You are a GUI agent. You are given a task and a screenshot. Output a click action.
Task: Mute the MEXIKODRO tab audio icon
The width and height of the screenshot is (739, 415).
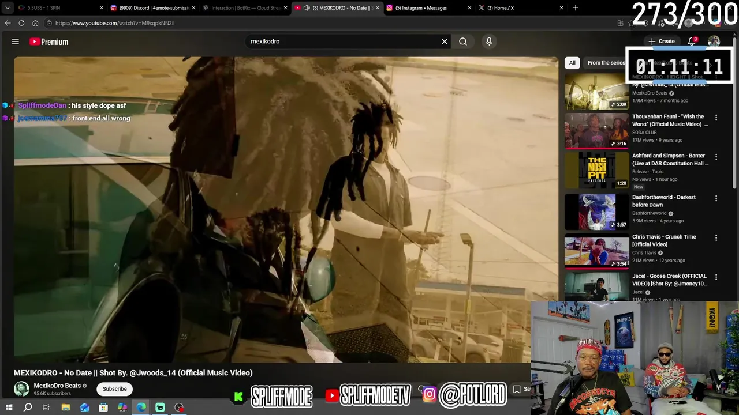click(x=307, y=8)
